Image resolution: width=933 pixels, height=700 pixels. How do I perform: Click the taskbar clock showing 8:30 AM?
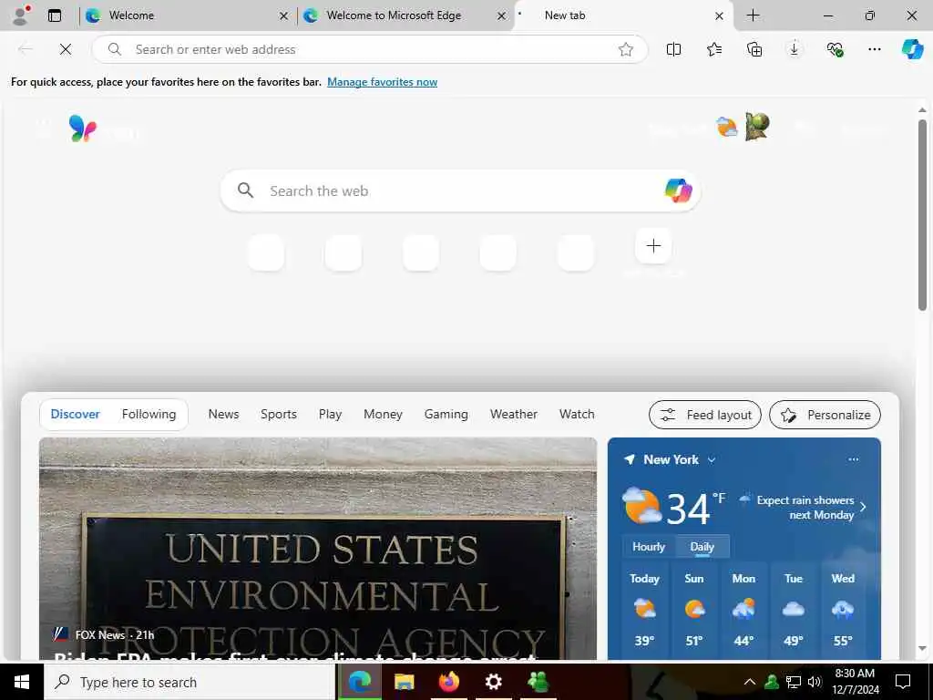coord(855,682)
